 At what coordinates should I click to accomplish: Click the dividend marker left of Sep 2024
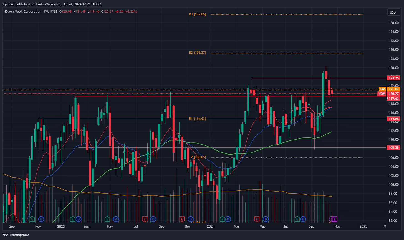(303, 219)
